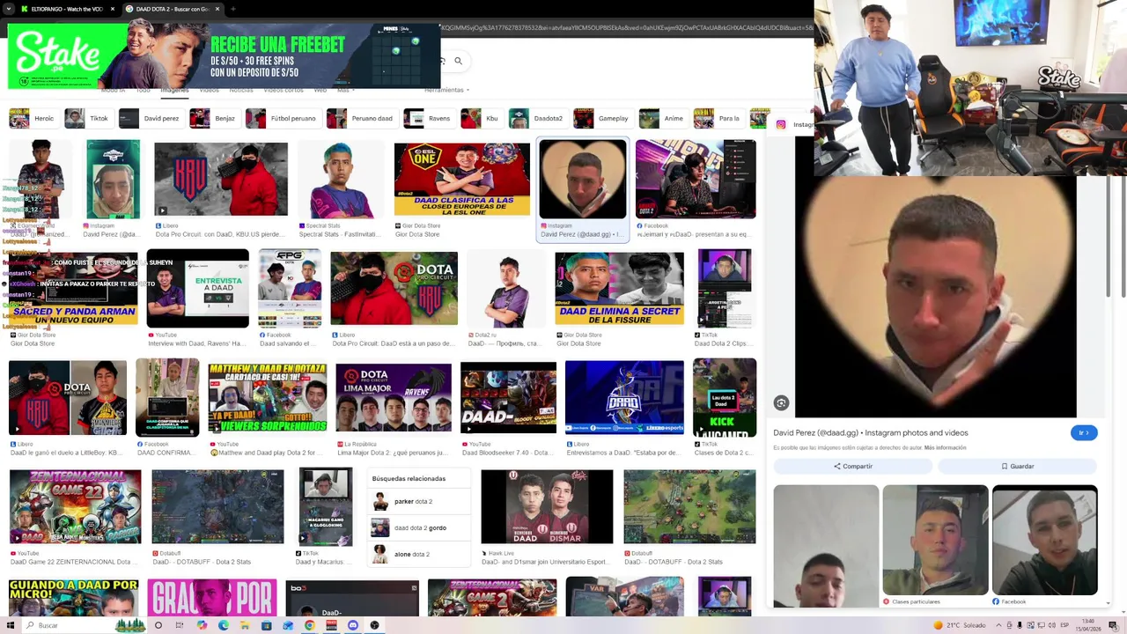1127x634 pixels.
Task: Open Task View from the taskbar
Action: point(180,625)
